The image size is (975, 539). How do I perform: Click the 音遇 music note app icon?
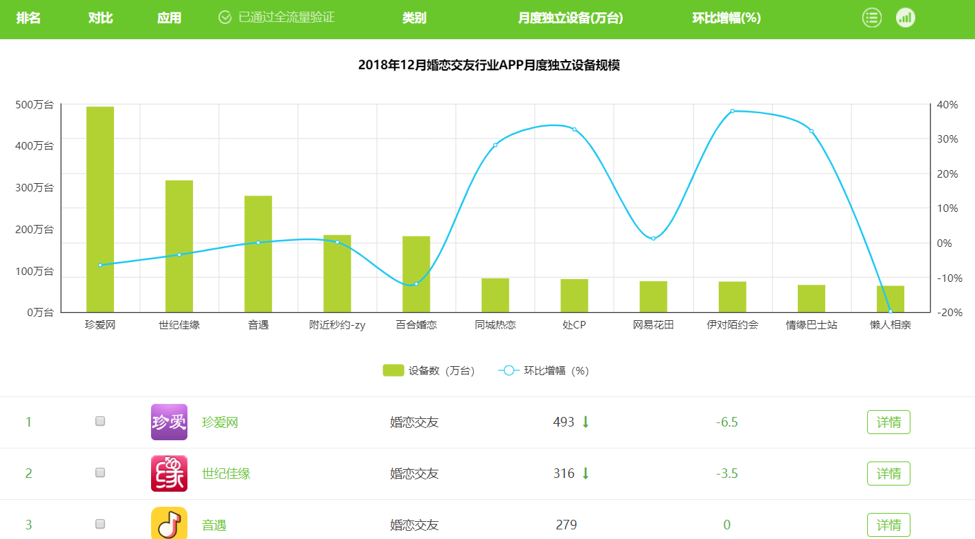click(169, 523)
